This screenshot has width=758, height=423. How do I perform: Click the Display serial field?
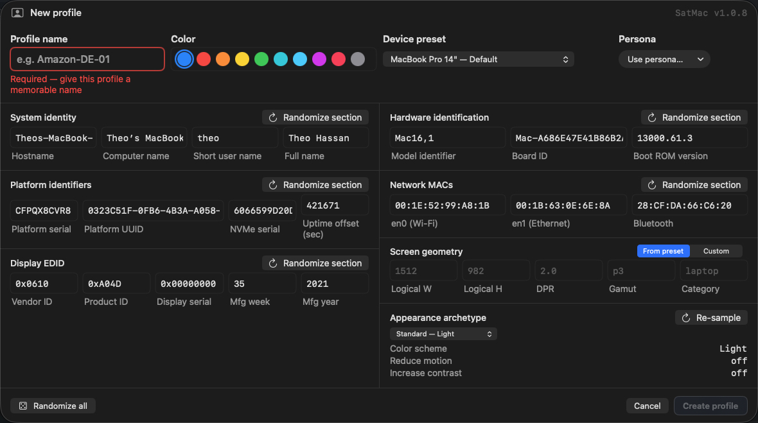pyautogui.click(x=189, y=284)
